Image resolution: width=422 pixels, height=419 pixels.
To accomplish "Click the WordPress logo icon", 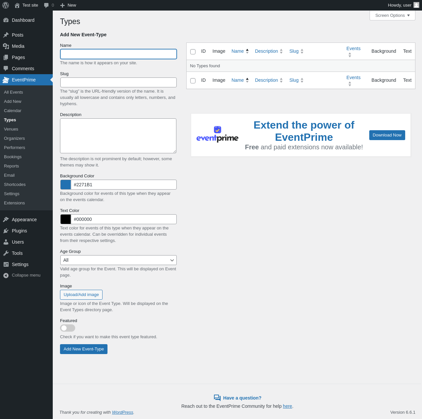I will [6, 5].
